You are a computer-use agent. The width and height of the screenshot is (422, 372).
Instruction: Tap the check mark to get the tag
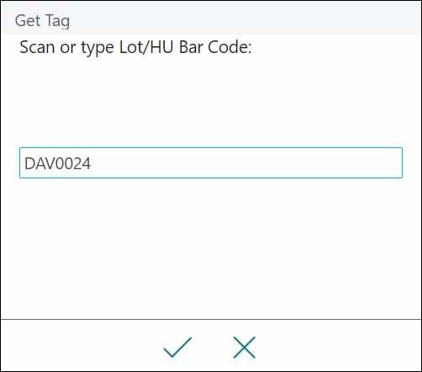pyautogui.click(x=177, y=348)
